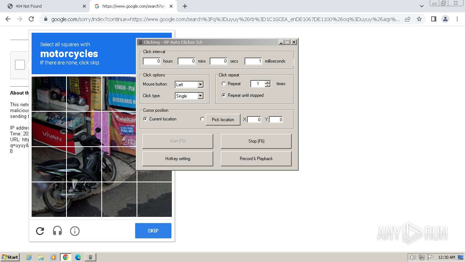Open captcha help information icon
This screenshot has width=465, height=262.
tap(75, 231)
